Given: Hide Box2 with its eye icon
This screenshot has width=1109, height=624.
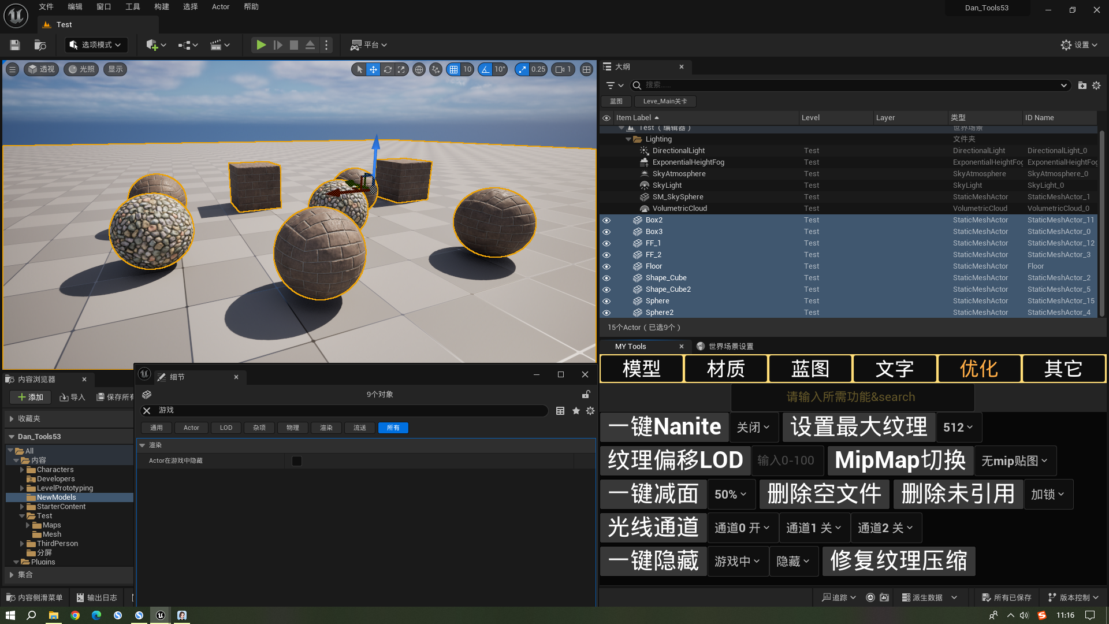Looking at the screenshot, I should click(606, 220).
